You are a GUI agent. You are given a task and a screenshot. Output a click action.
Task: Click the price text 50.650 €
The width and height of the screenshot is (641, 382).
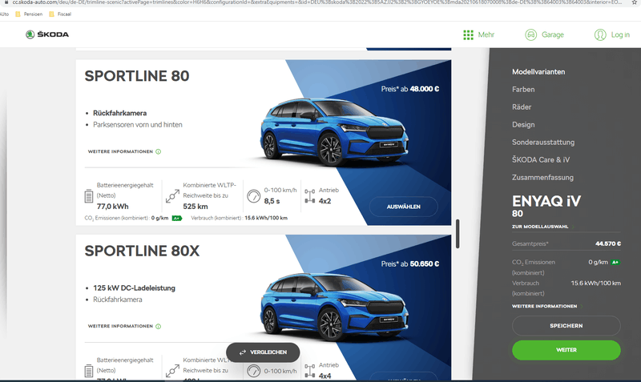tap(425, 264)
